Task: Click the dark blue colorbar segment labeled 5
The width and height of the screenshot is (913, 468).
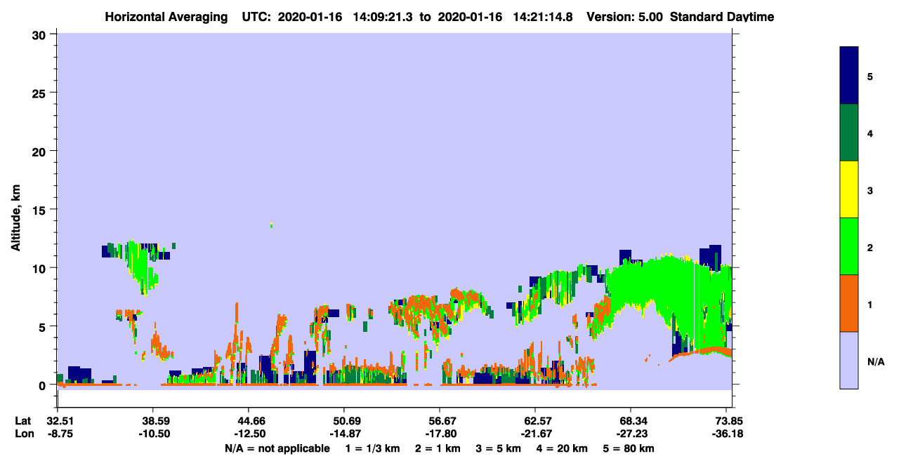Action: point(849,76)
